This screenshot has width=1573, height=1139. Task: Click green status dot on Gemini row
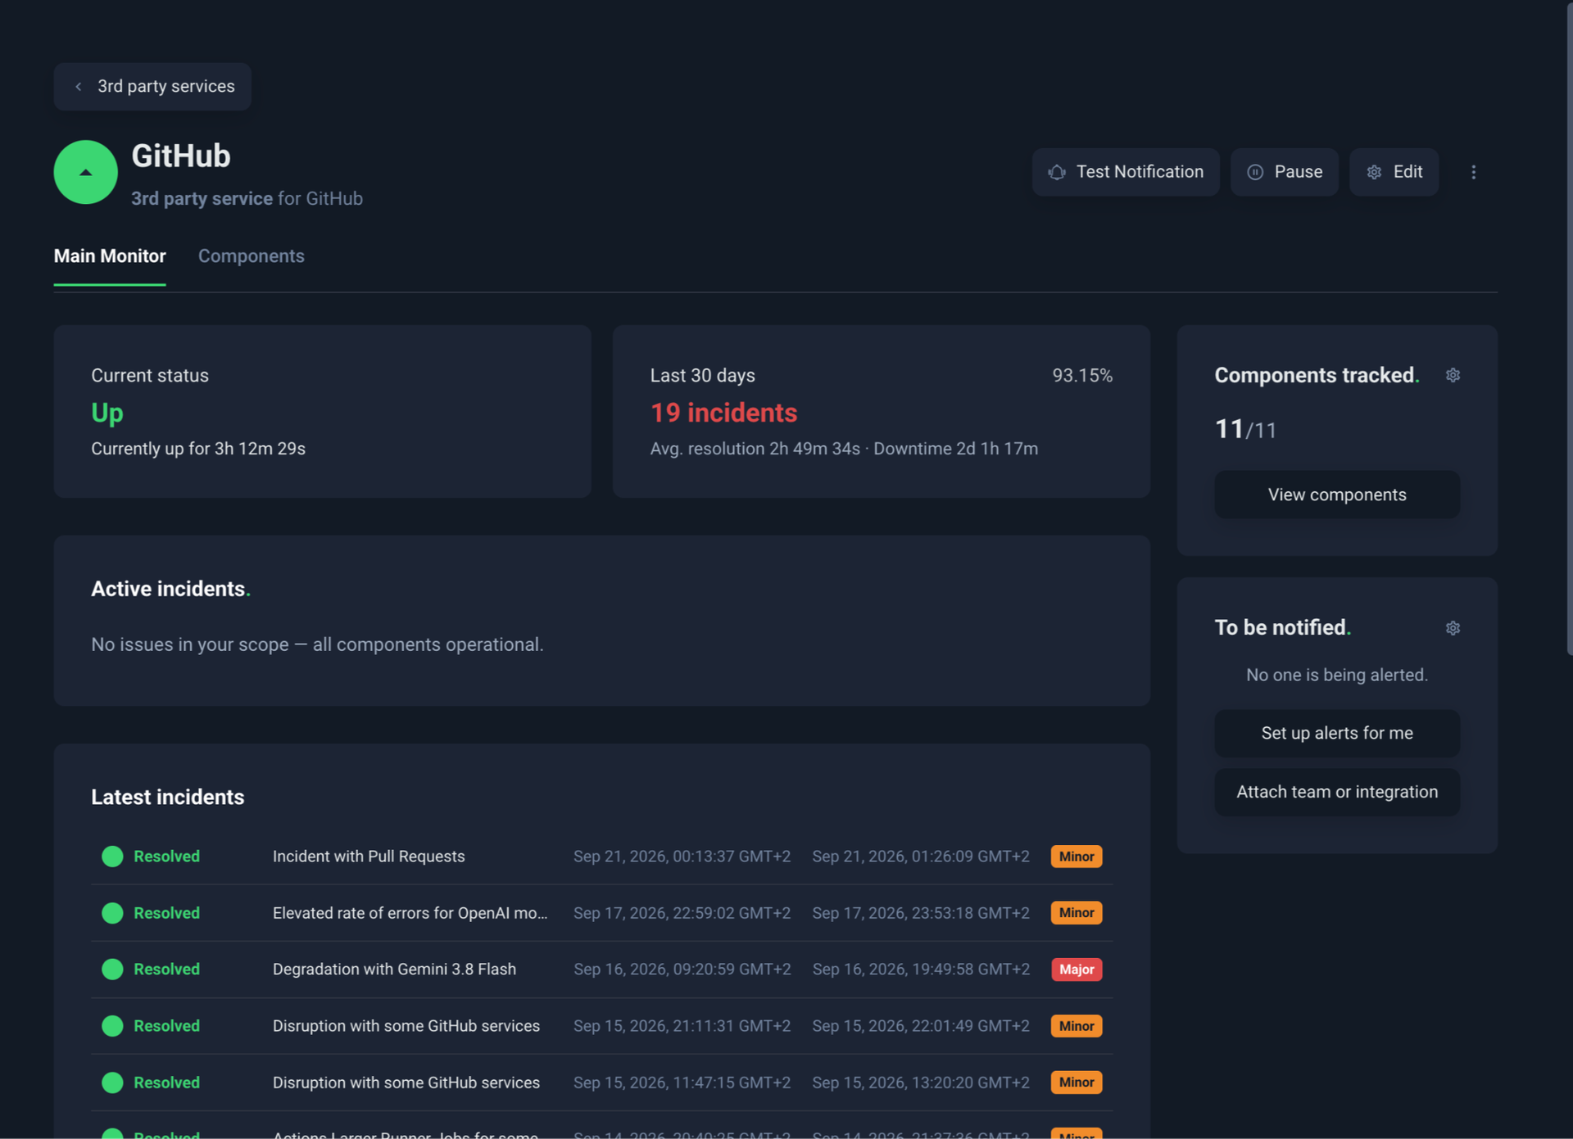pos(112,970)
